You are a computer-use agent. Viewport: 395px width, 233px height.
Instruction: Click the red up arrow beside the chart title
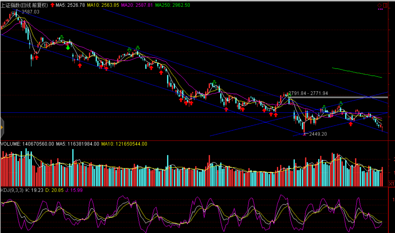pyautogui.click(x=52, y=5)
